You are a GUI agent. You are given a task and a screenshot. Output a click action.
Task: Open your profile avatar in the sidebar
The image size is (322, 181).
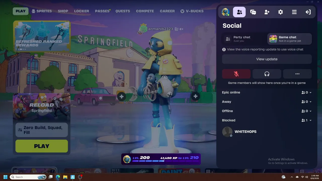pyautogui.click(x=225, y=12)
